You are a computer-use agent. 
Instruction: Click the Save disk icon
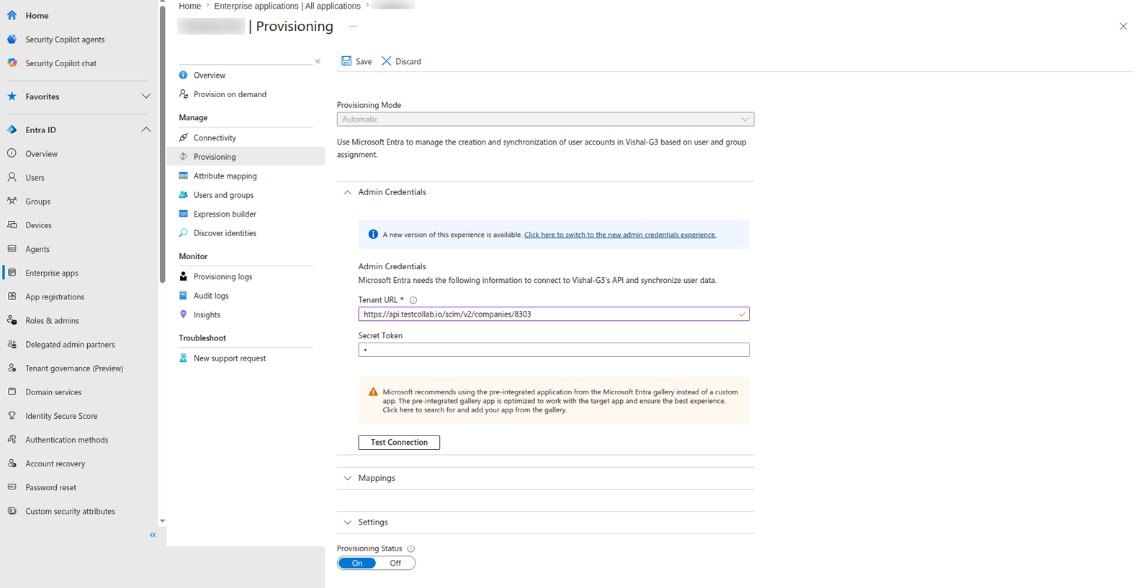[x=346, y=61]
